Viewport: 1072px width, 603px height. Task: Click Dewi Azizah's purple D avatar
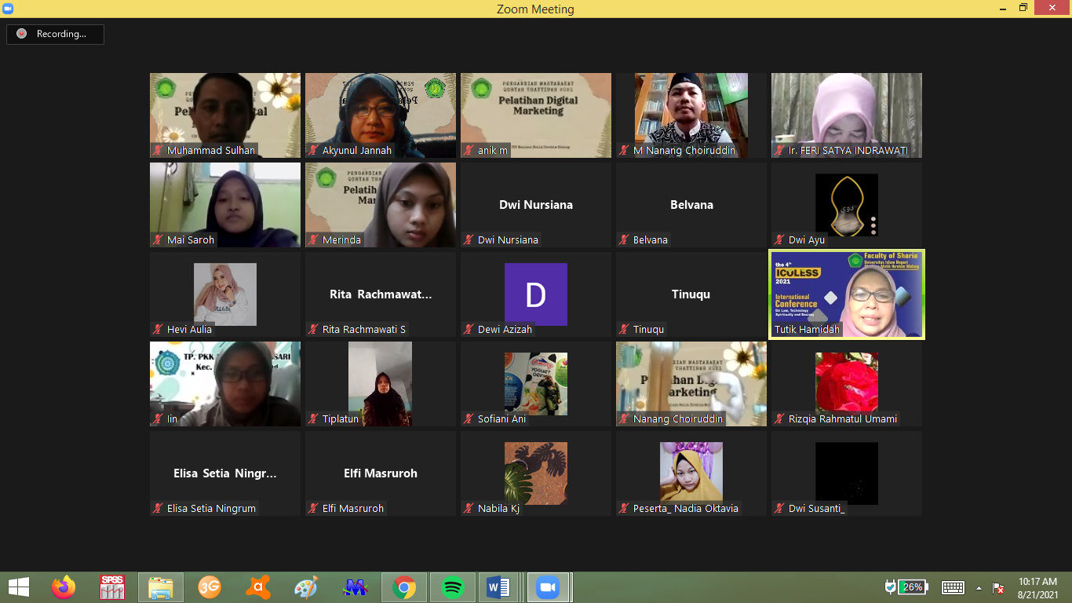(535, 294)
